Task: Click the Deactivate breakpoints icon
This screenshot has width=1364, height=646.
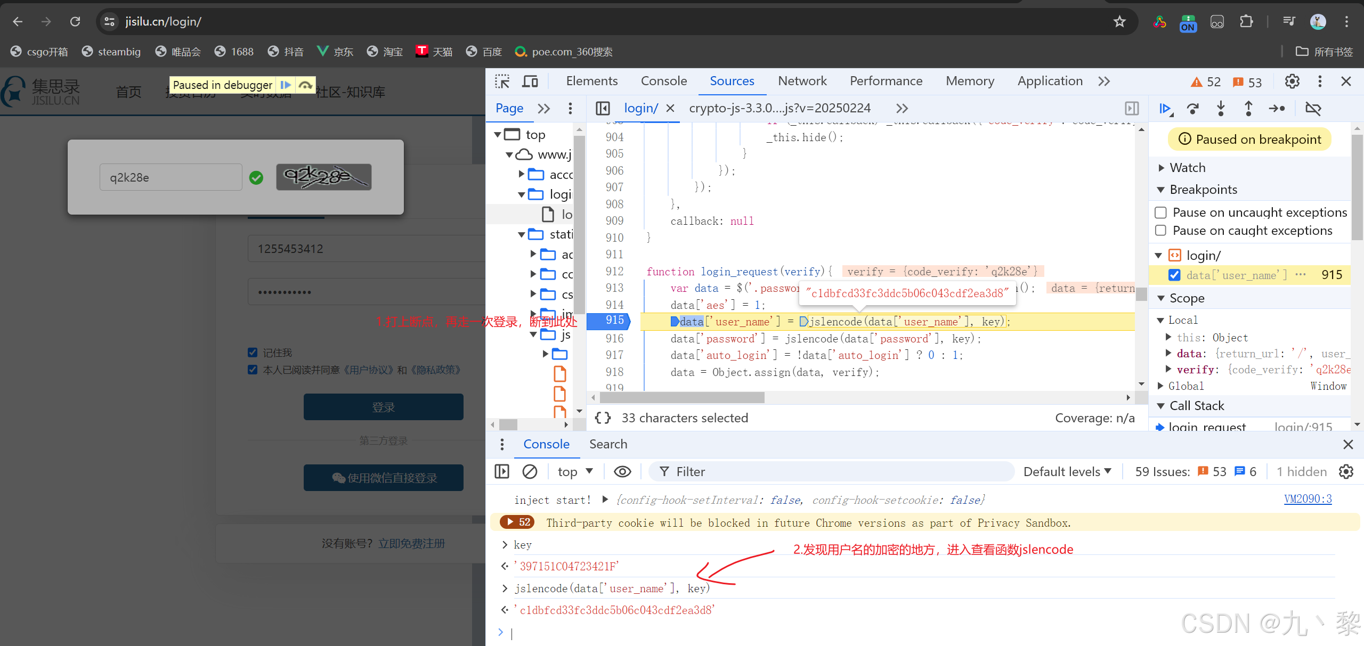Action: click(x=1313, y=109)
